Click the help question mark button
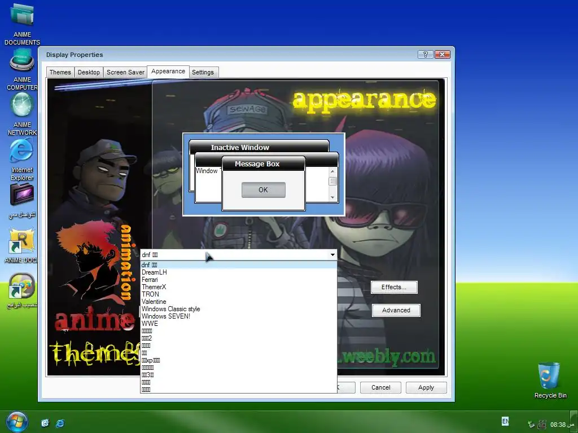The height and width of the screenshot is (433, 578). [425, 55]
